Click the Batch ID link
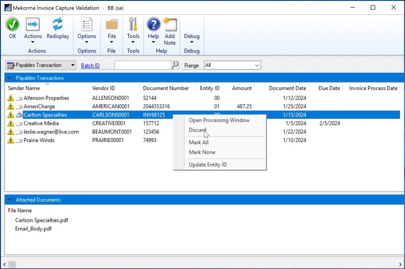Screen dimensions: 405x269 point(90,65)
